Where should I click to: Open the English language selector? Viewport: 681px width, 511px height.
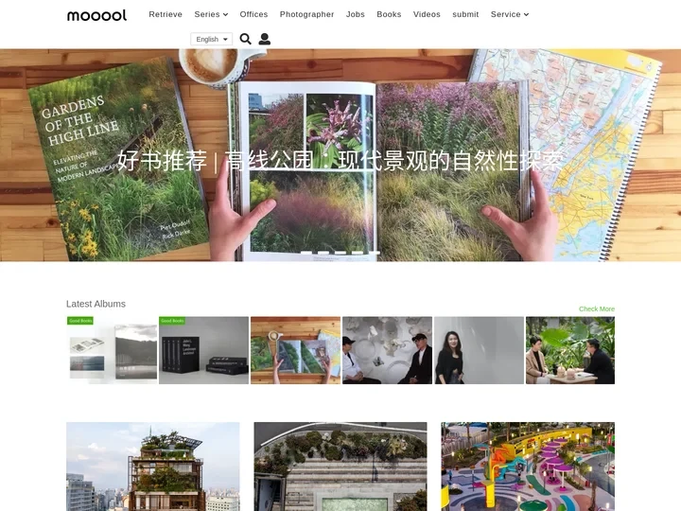click(x=212, y=39)
